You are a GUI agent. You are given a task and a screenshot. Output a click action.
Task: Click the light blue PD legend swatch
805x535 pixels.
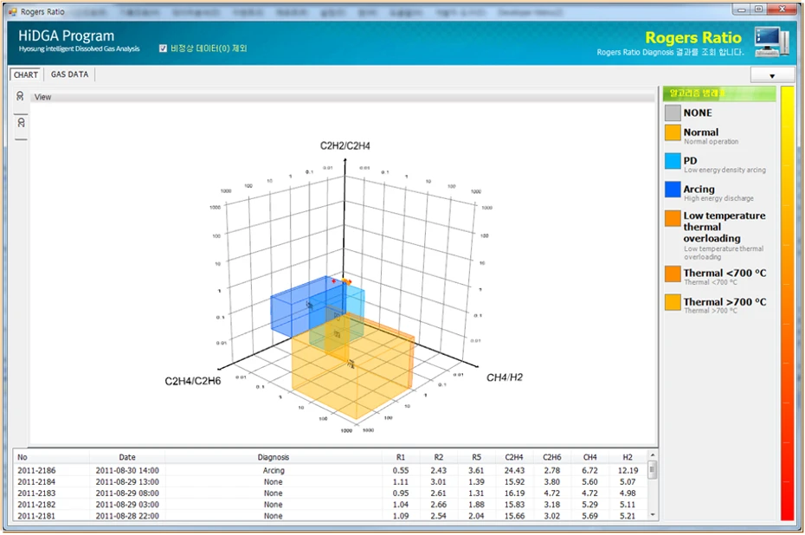[673, 161]
